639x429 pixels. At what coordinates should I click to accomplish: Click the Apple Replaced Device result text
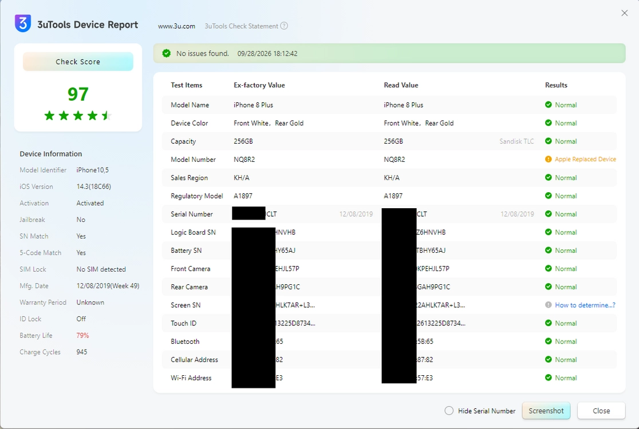pyautogui.click(x=585, y=159)
